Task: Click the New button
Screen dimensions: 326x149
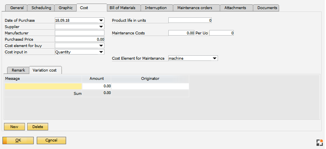Action: pos(14,127)
